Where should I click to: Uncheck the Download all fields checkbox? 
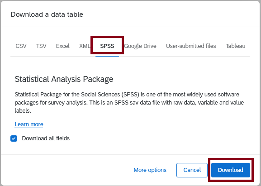14,138
